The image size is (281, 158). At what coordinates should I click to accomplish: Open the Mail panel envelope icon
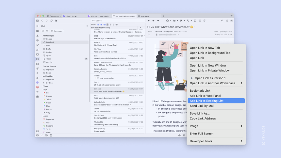(x=38, y=59)
